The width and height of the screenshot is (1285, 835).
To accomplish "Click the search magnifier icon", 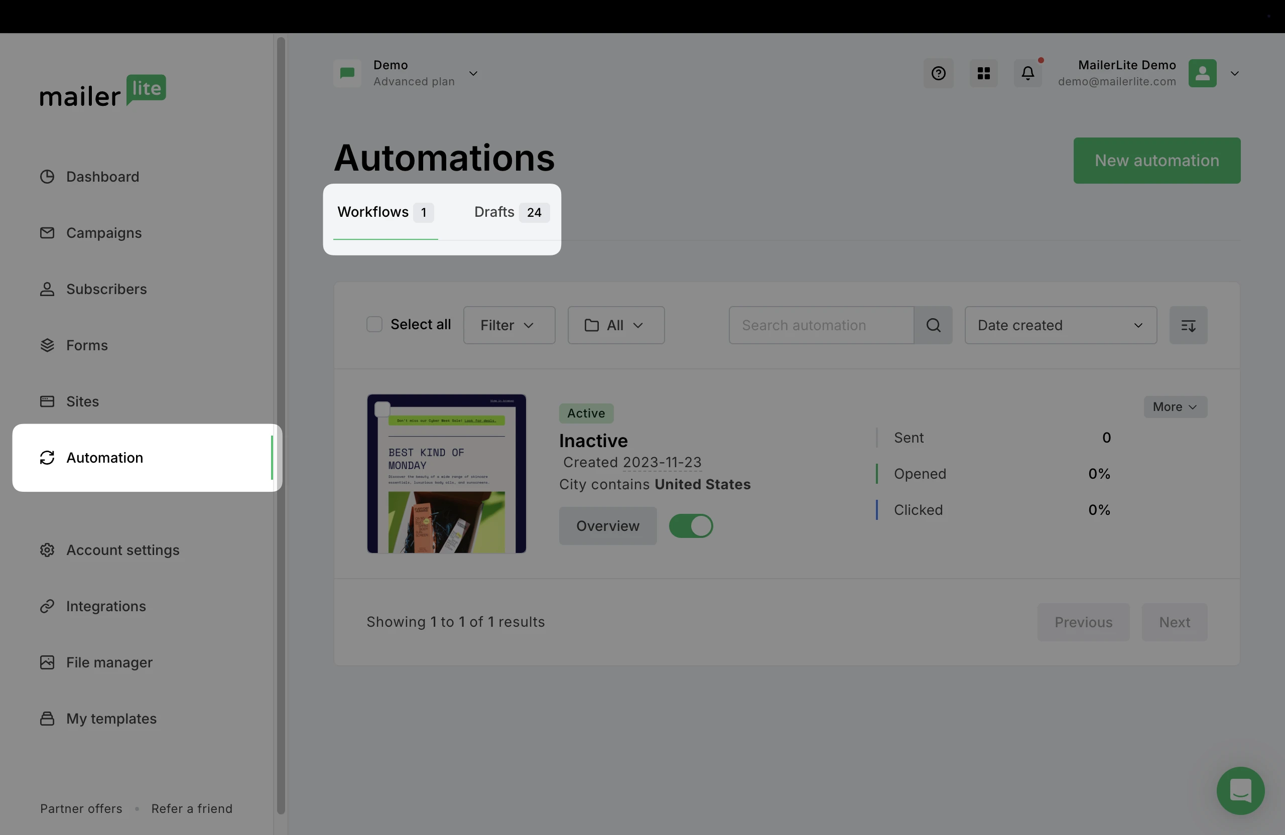I will tap(933, 325).
